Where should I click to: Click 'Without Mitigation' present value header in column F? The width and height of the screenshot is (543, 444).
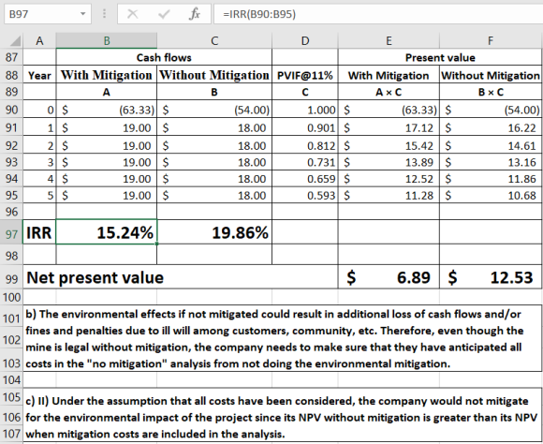[x=491, y=75]
